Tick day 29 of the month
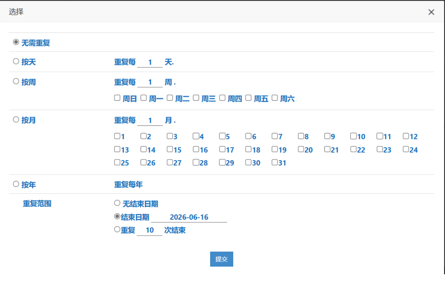Image resolution: width=445 pixels, height=283 pixels. point(222,162)
